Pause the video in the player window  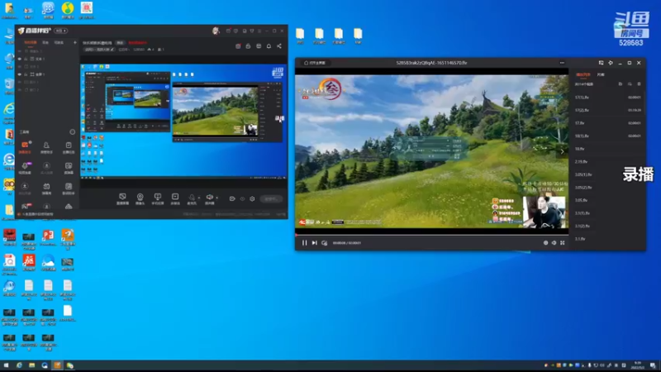coord(304,243)
